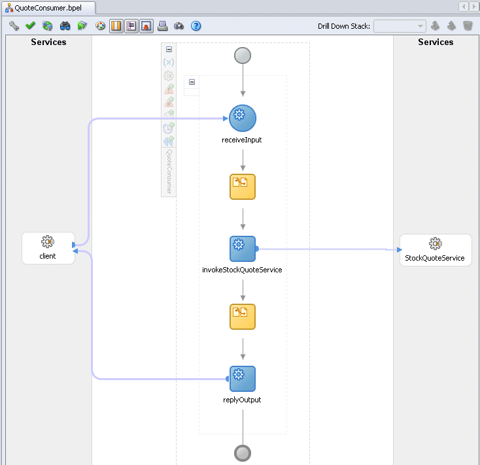
Task: Add an alarm with the clock-plus icon
Action: 169,128
